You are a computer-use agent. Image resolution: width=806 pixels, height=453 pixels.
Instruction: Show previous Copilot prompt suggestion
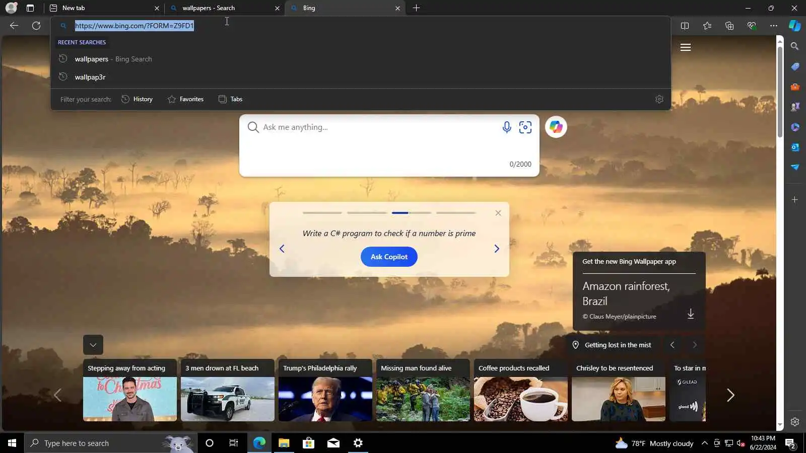click(x=282, y=249)
